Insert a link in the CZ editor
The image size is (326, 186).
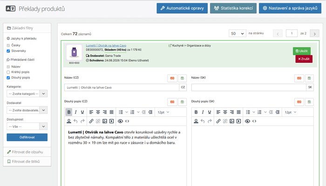(x=91, y=121)
